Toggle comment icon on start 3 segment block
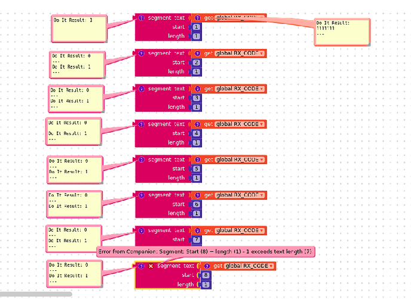The height and width of the screenshot is (299, 411). [x=141, y=89]
